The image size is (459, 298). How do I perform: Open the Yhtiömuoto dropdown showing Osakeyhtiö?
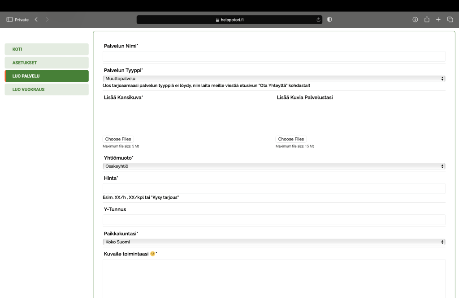click(x=274, y=166)
